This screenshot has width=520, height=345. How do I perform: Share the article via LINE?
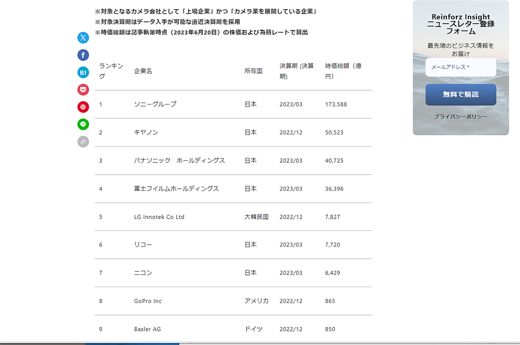coord(83,124)
